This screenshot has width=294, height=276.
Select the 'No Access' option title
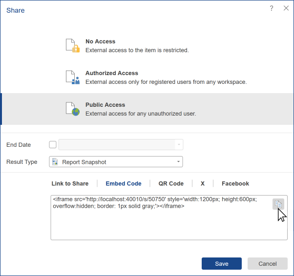click(x=100, y=42)
